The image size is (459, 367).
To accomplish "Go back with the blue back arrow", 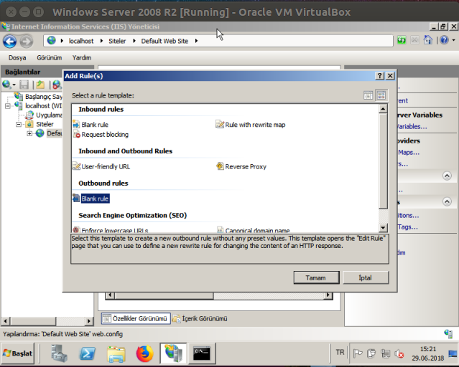I will 9,41.
